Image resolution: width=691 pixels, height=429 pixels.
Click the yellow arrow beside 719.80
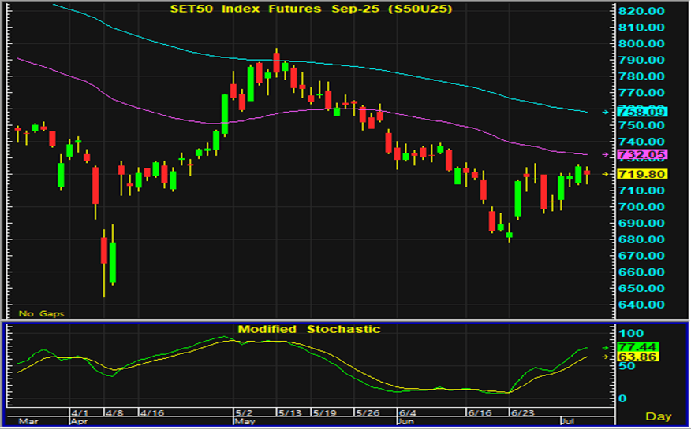tap(606, 174)
